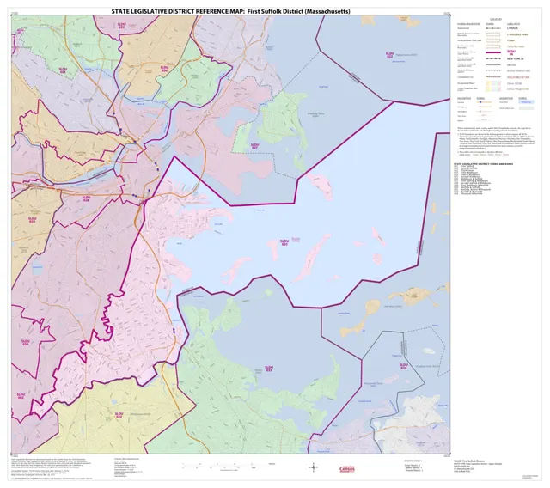Click the magenta district boundary legend line
The width and height of the screenshot is (550, 488).
click(x=492, y=52)
